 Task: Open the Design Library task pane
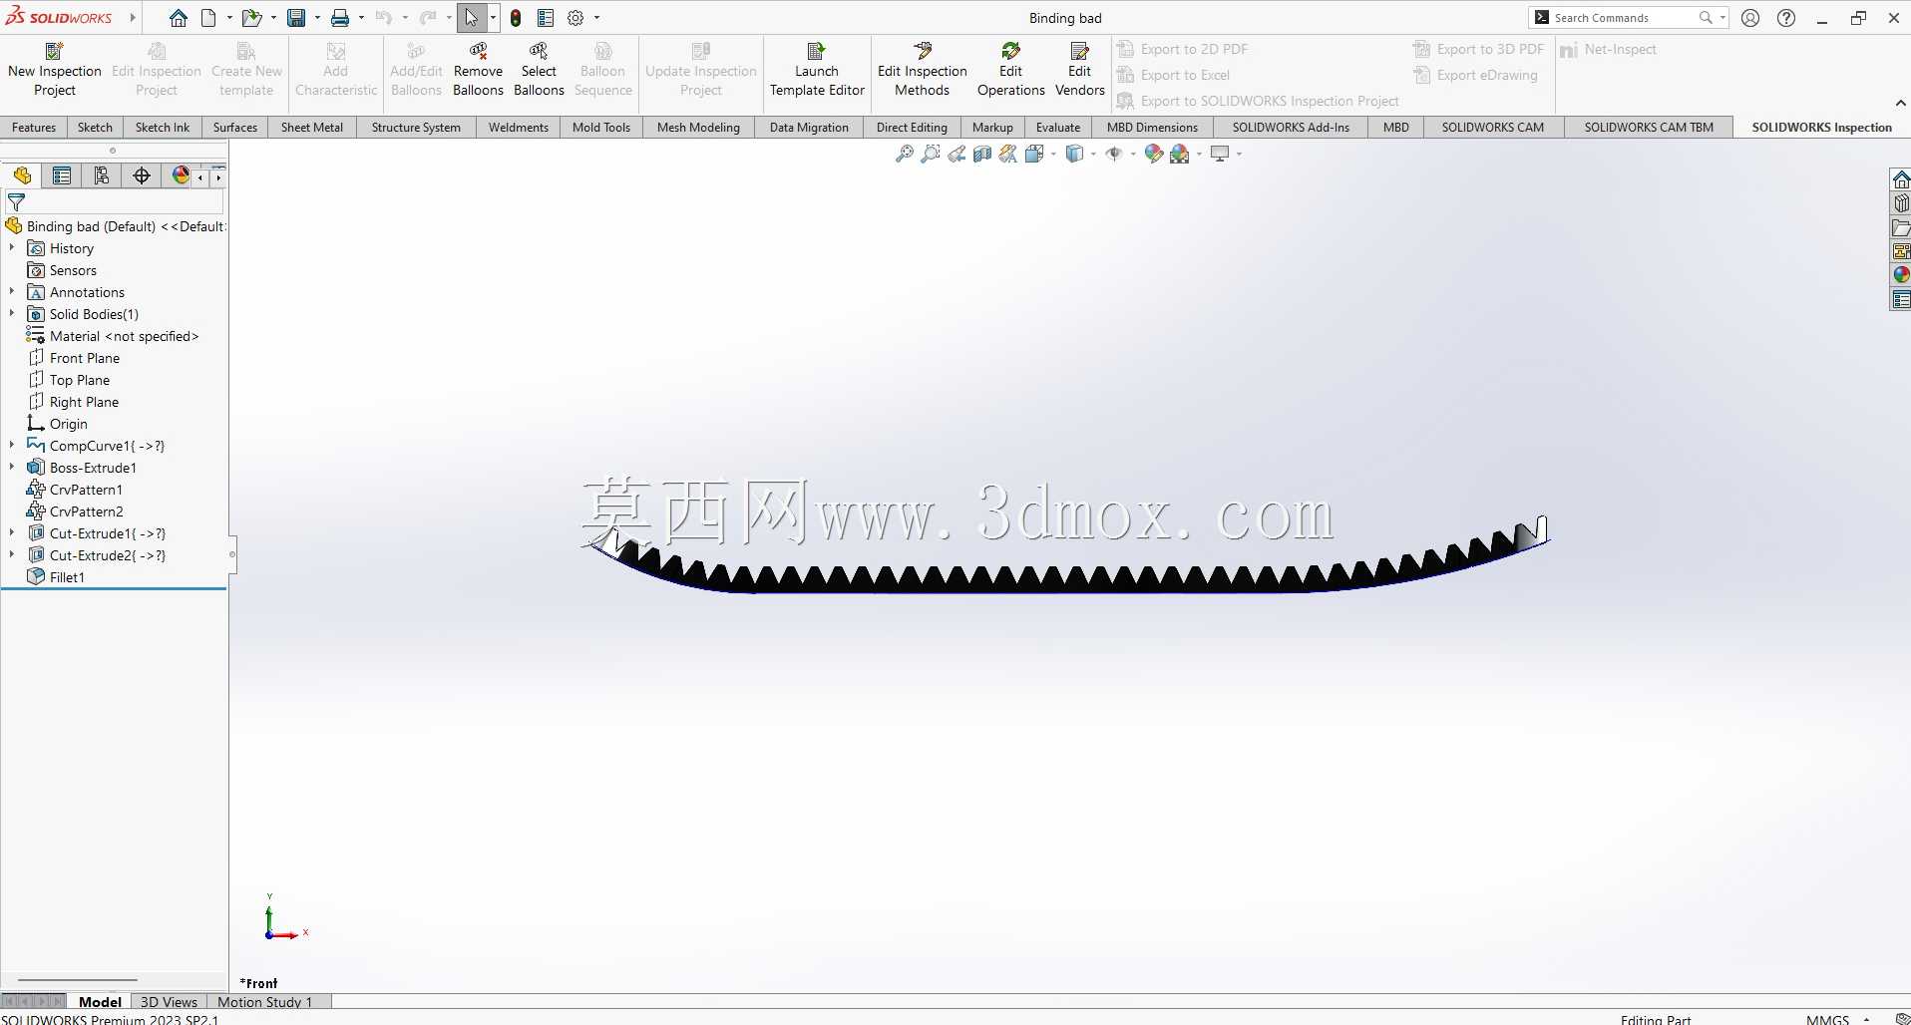[1901, 203]
